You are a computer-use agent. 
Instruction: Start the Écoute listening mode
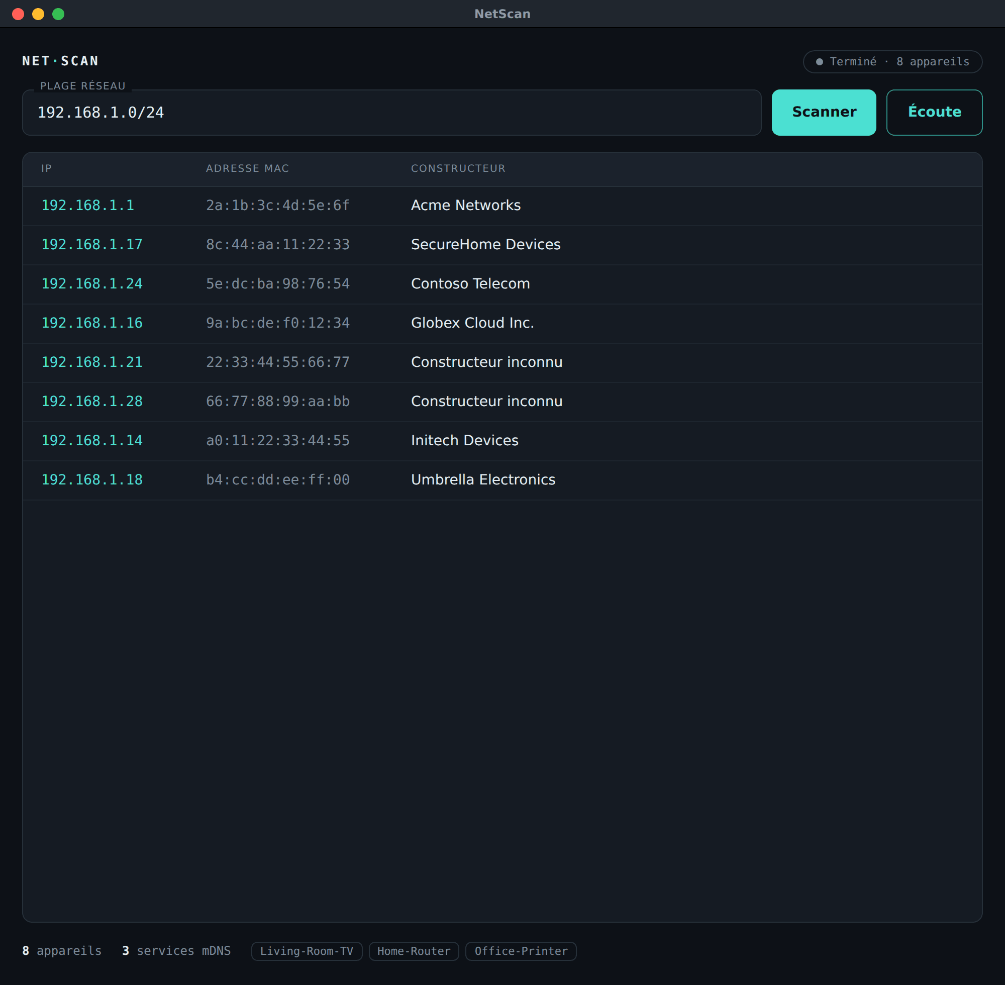pos(934,112)
